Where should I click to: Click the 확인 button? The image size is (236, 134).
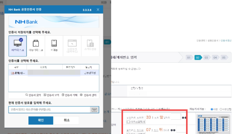(x=41, y=120)
